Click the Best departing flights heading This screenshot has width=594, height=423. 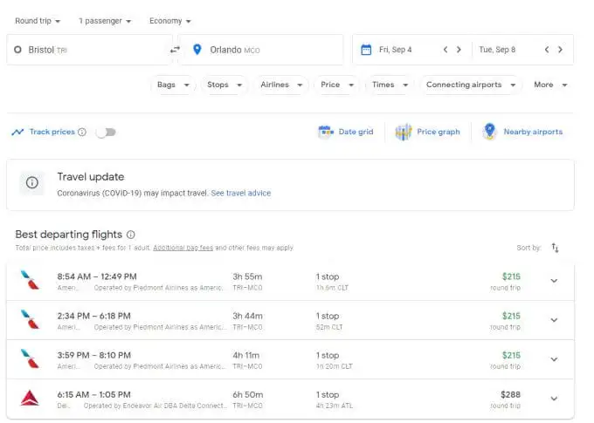[68, 235]
